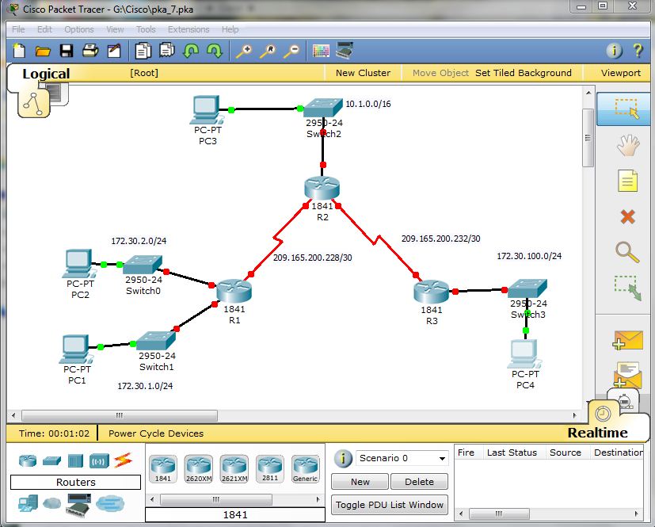Select the Custom Made Devices icon

click(78, 504)
